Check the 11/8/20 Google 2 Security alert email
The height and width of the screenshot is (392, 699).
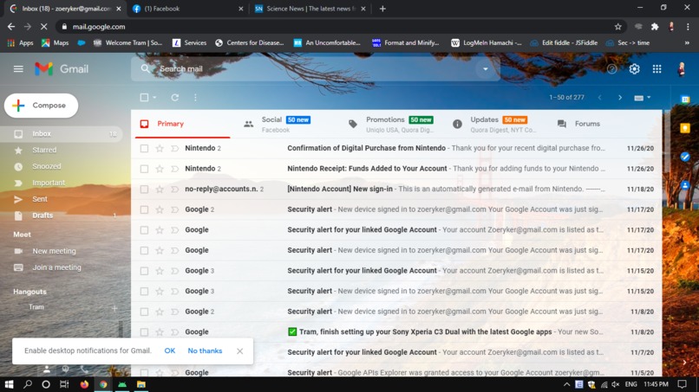pyautogui.click(x=144, y=312)
